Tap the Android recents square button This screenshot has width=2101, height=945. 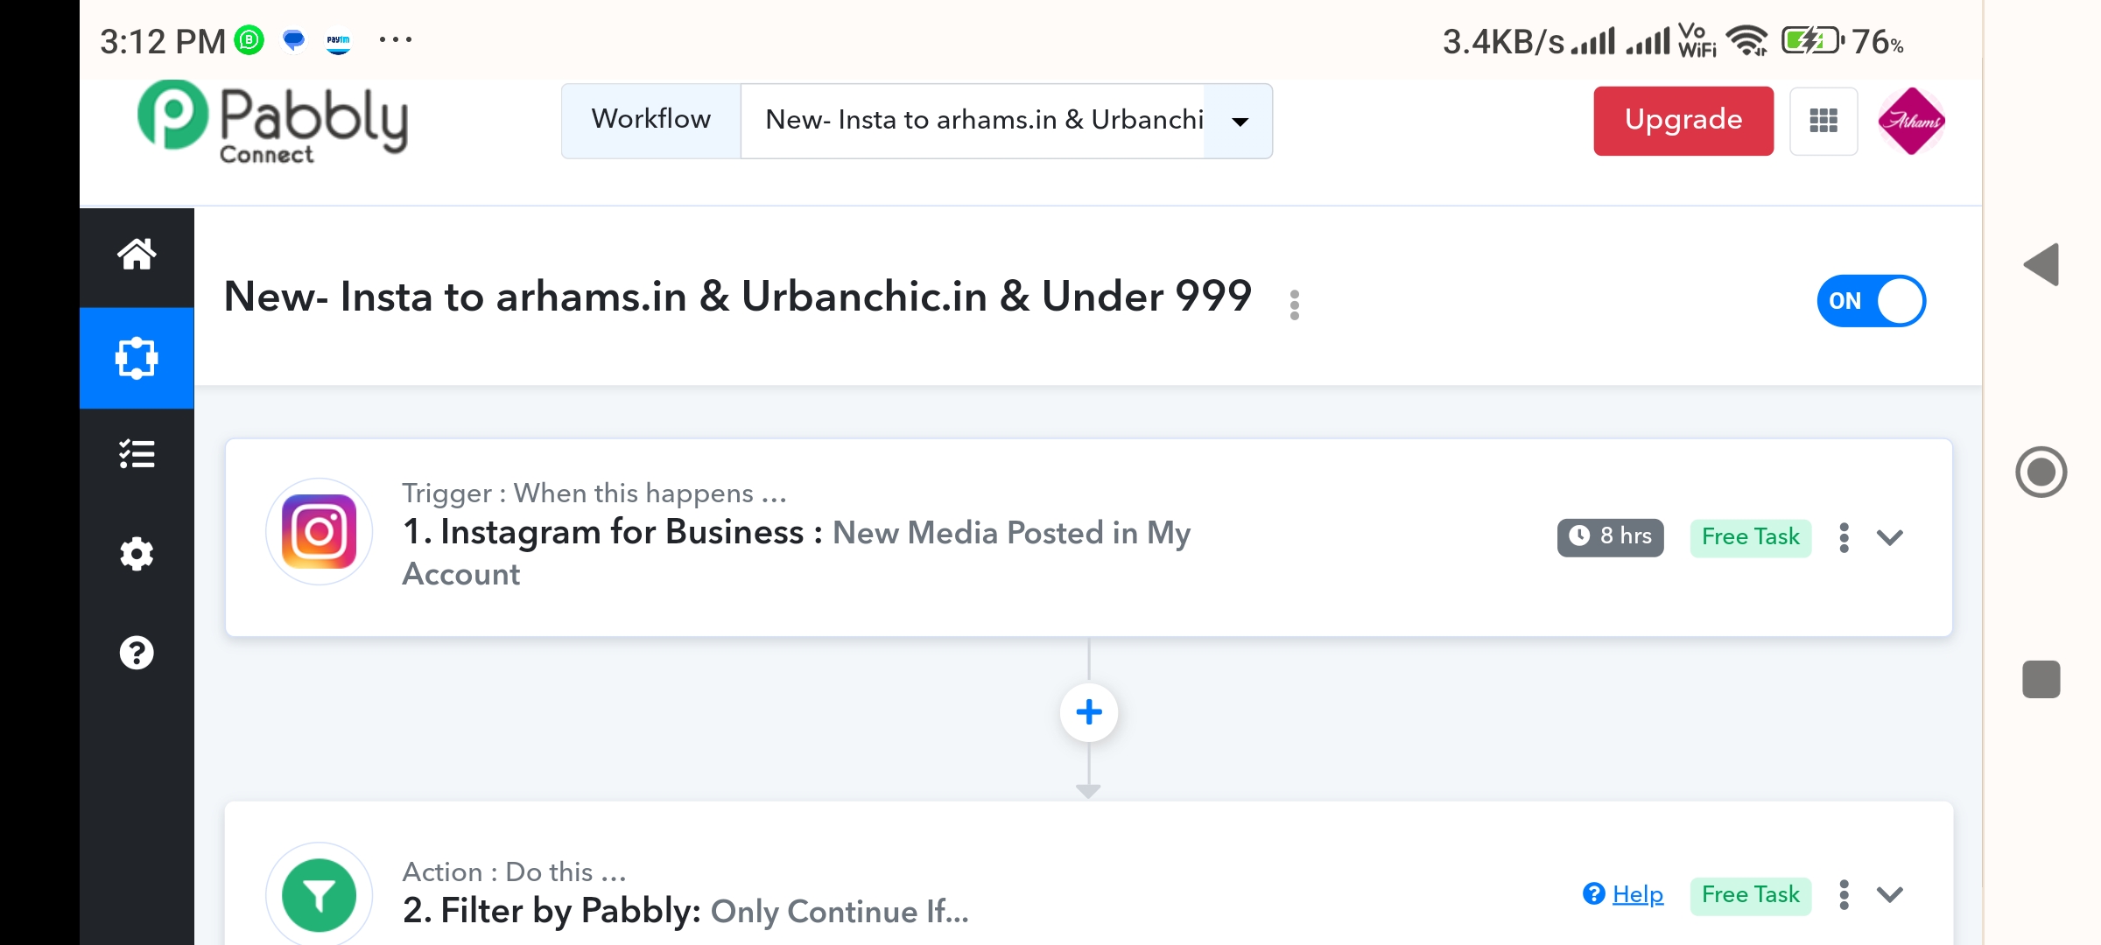(2041, 679)
